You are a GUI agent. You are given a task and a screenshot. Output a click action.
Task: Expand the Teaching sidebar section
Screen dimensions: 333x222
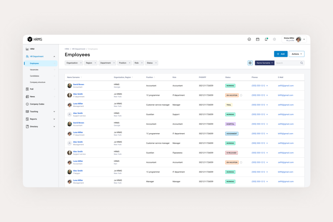click(x=54, y=111)
